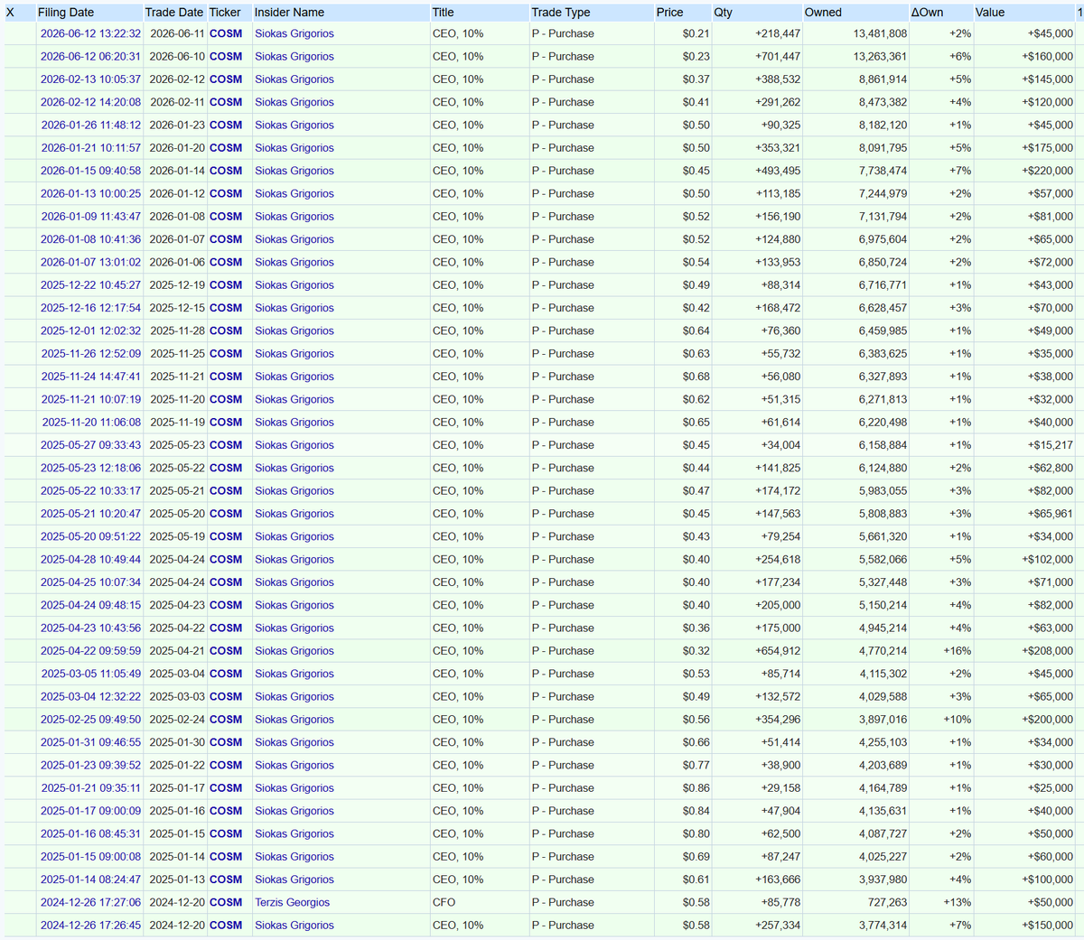Sort by Filing Date column header
This screenshot has width=1084, height=940.
[66, 13]
